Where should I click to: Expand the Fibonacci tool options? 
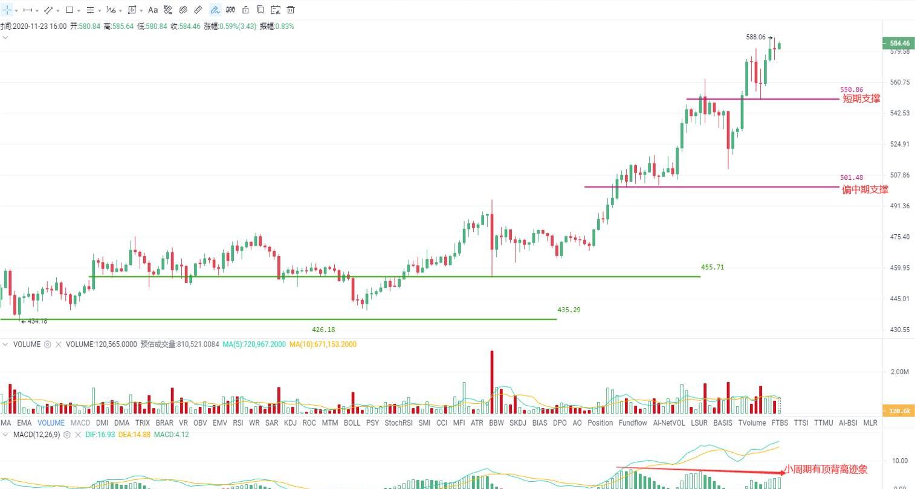[121, 10]
